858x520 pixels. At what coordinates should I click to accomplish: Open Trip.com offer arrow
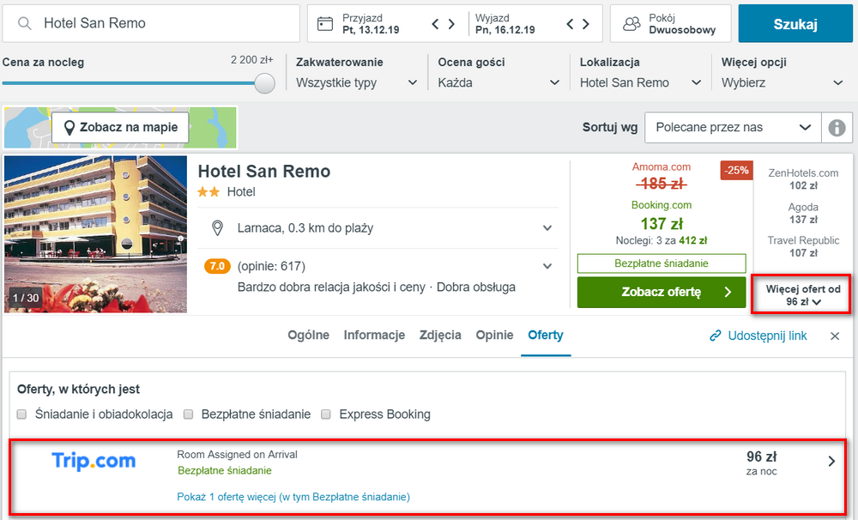pos(831,462)
